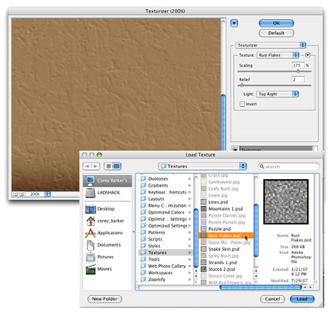Switch to column view in Load Texture
333x315 pixels.
point(117,167)
